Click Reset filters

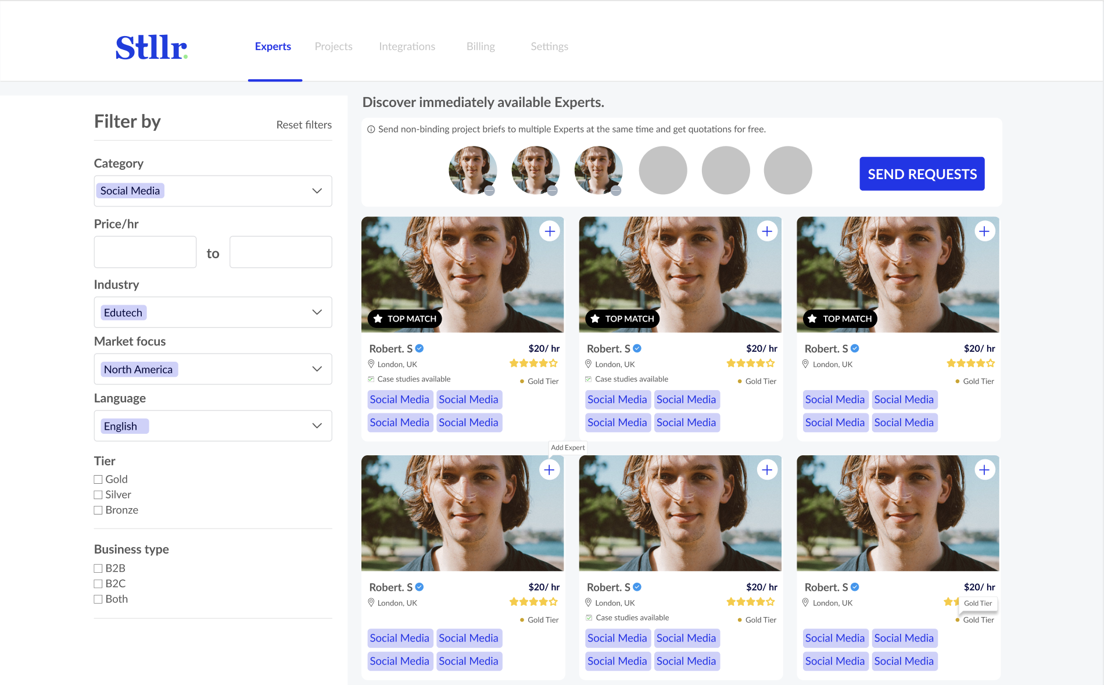tap(303, 124)
